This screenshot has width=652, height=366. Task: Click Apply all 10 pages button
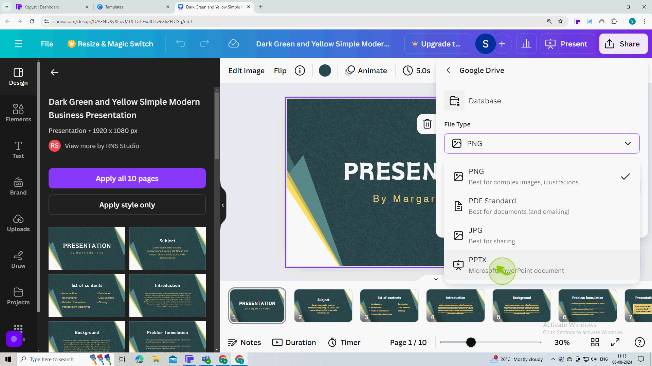tap(127, 178)
